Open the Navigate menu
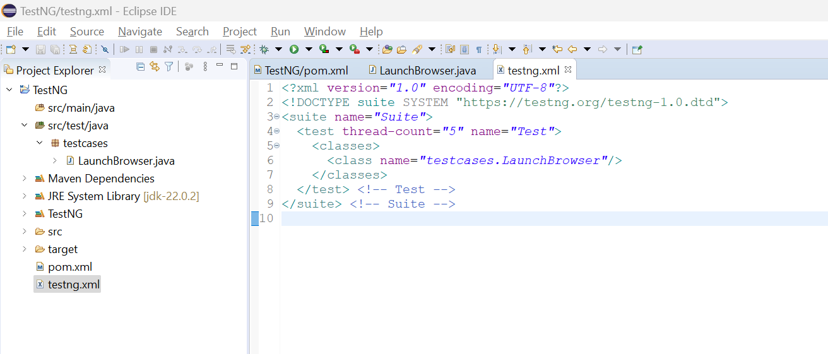Screen dimensions: 828x354 coord(140,32)
